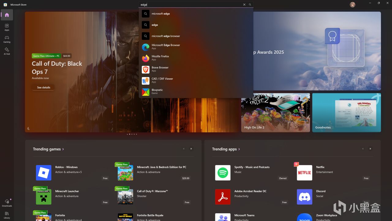Show next Trending apps with right arrow
Screen dimensions: 392x221
370,149
